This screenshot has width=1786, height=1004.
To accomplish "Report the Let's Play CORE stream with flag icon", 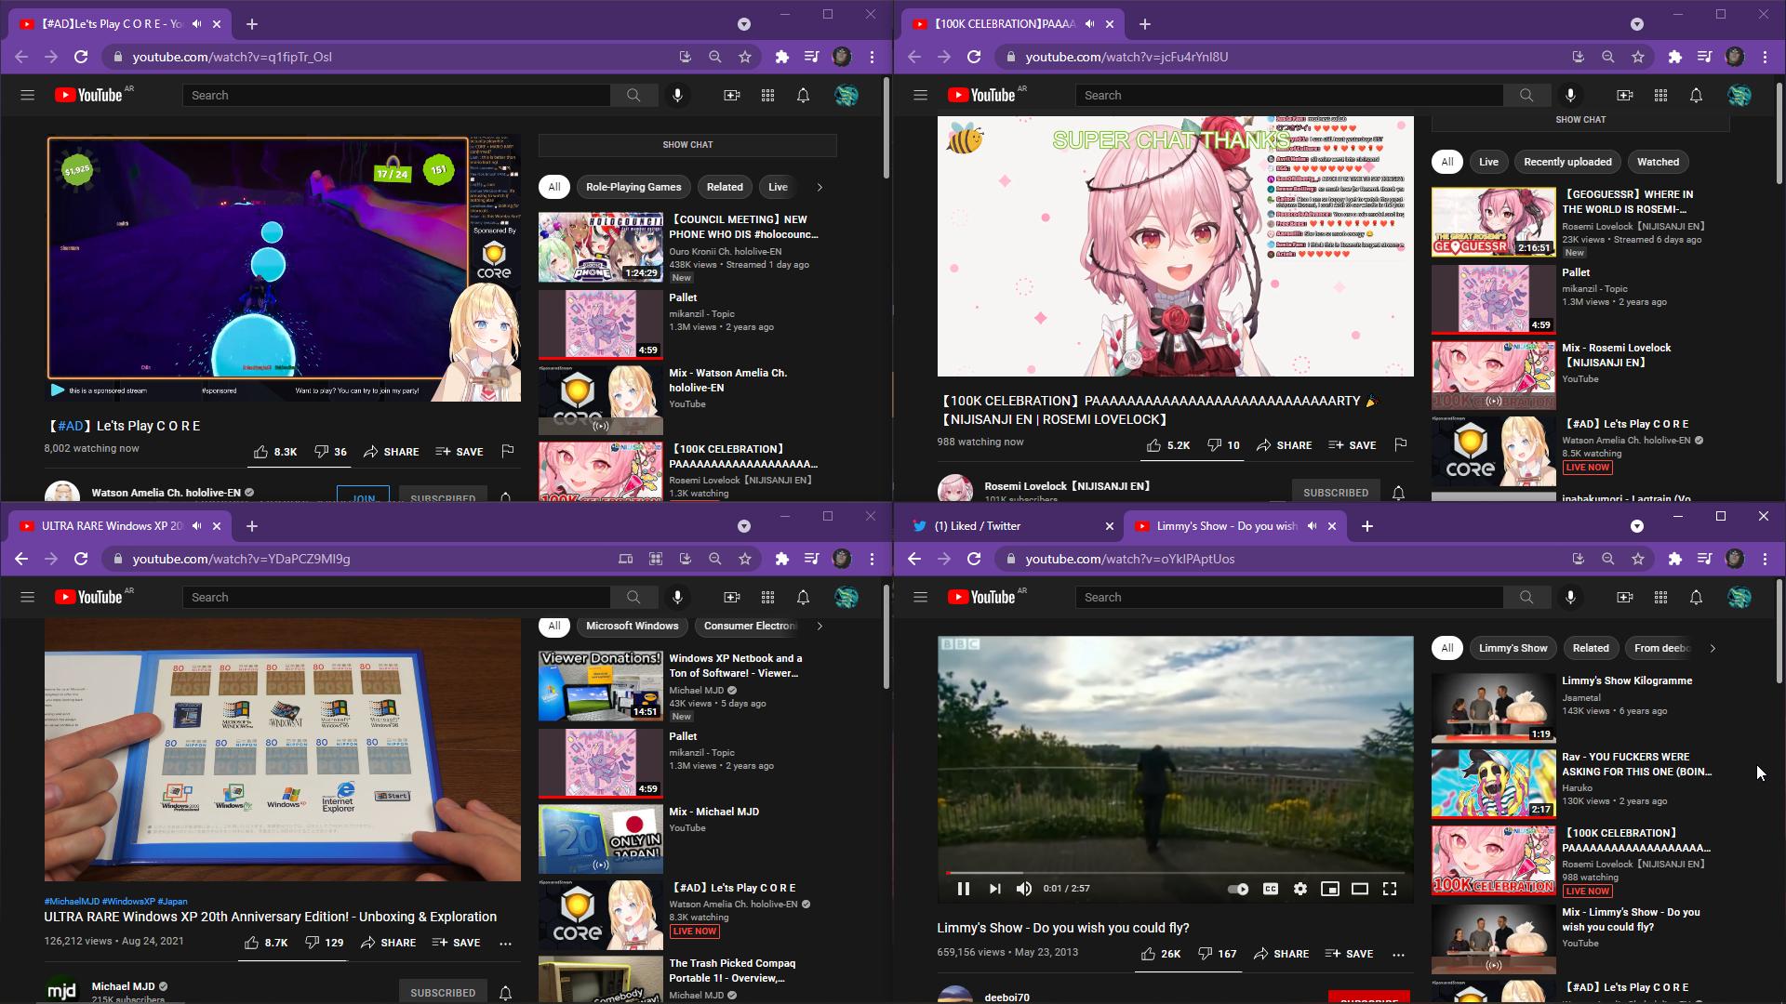I will pos(507,451).
